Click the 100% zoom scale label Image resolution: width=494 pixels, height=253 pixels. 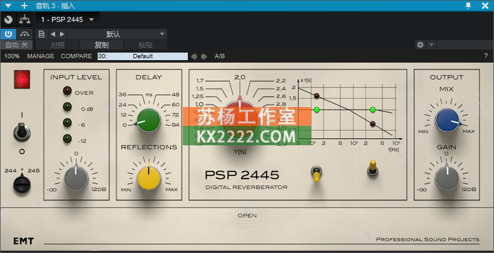pyautogui.click(x=12, y=56)
